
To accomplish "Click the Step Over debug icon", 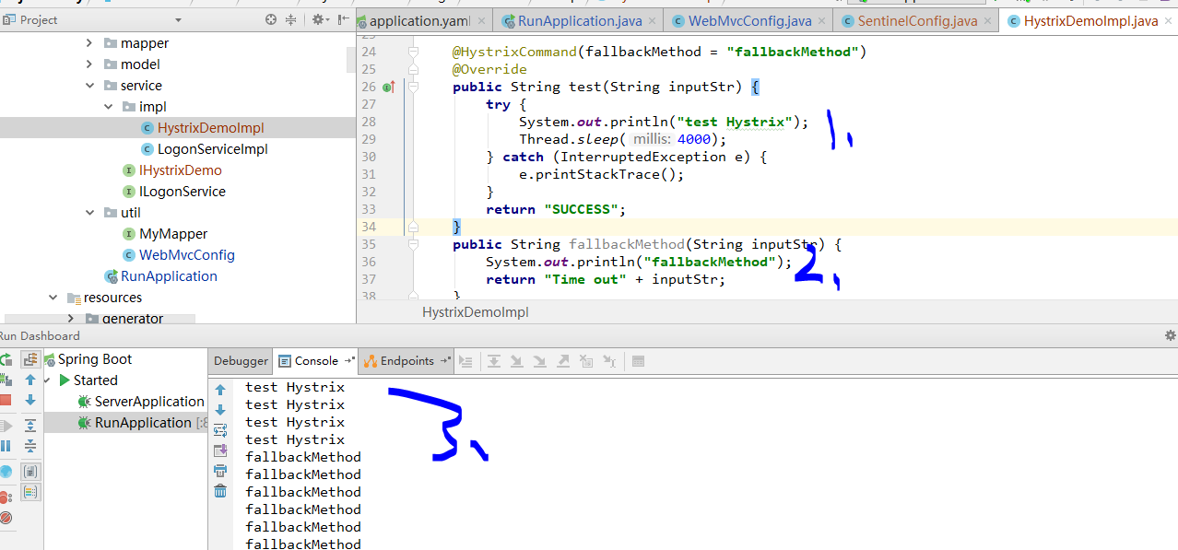I will (494, 361).
